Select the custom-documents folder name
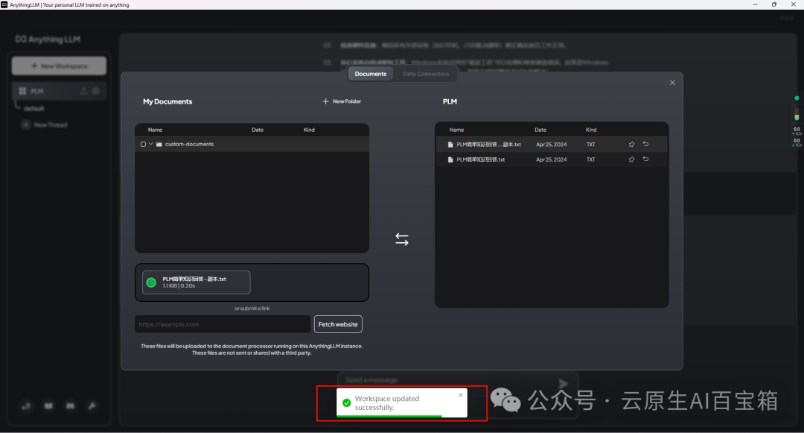The image size is (804, 433). coord(189,144)
